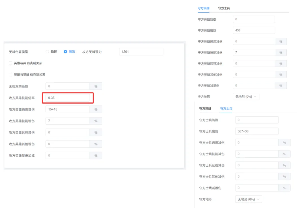Edit the 守方英雄魔防 field showing 438
This screenshot has height=208, width=305.
(254, 30)
